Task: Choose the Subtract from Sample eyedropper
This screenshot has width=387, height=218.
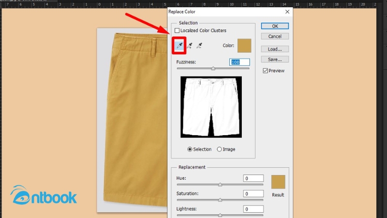Action: pyautogui.click(x=199, y=46)
